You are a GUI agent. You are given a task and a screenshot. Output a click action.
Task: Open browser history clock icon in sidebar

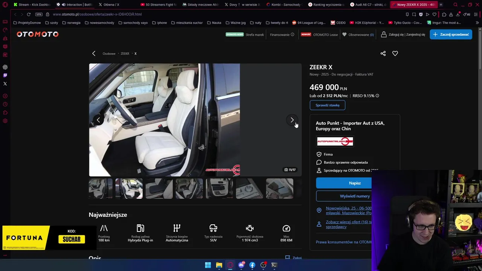click(x=5, y=104)
